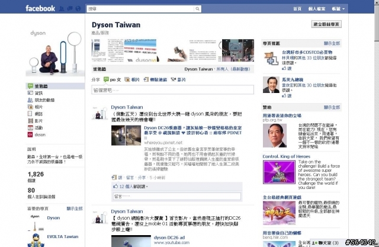Select the Wall item in left sidebar

(55, 86)
